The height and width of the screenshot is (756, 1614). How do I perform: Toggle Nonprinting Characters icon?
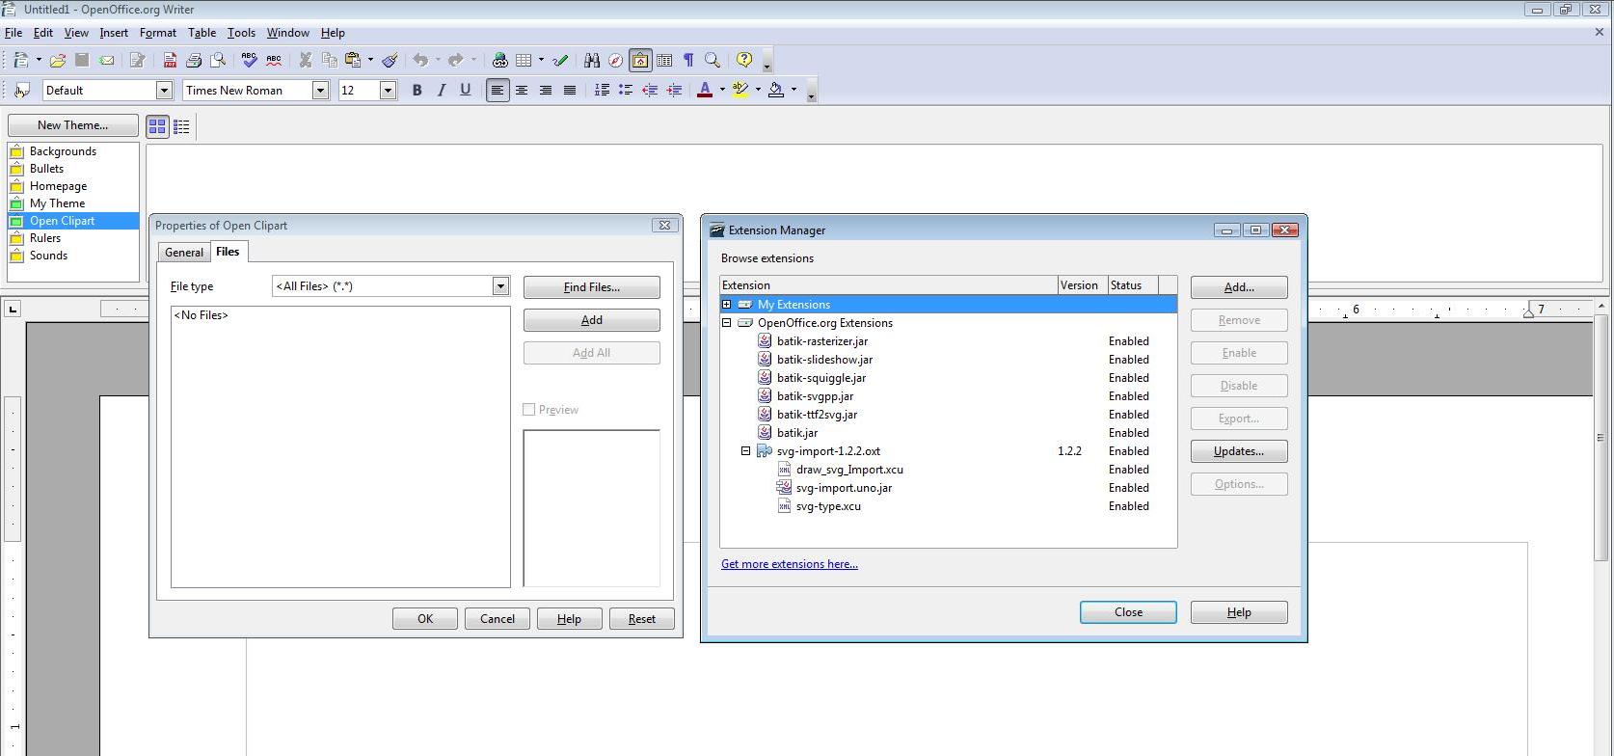click(x=688, y=60)
